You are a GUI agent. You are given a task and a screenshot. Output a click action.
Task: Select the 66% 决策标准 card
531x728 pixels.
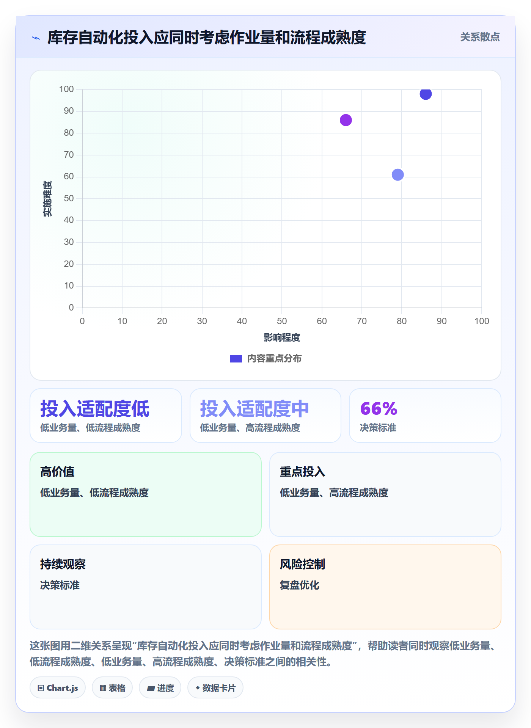pos(425,416)
